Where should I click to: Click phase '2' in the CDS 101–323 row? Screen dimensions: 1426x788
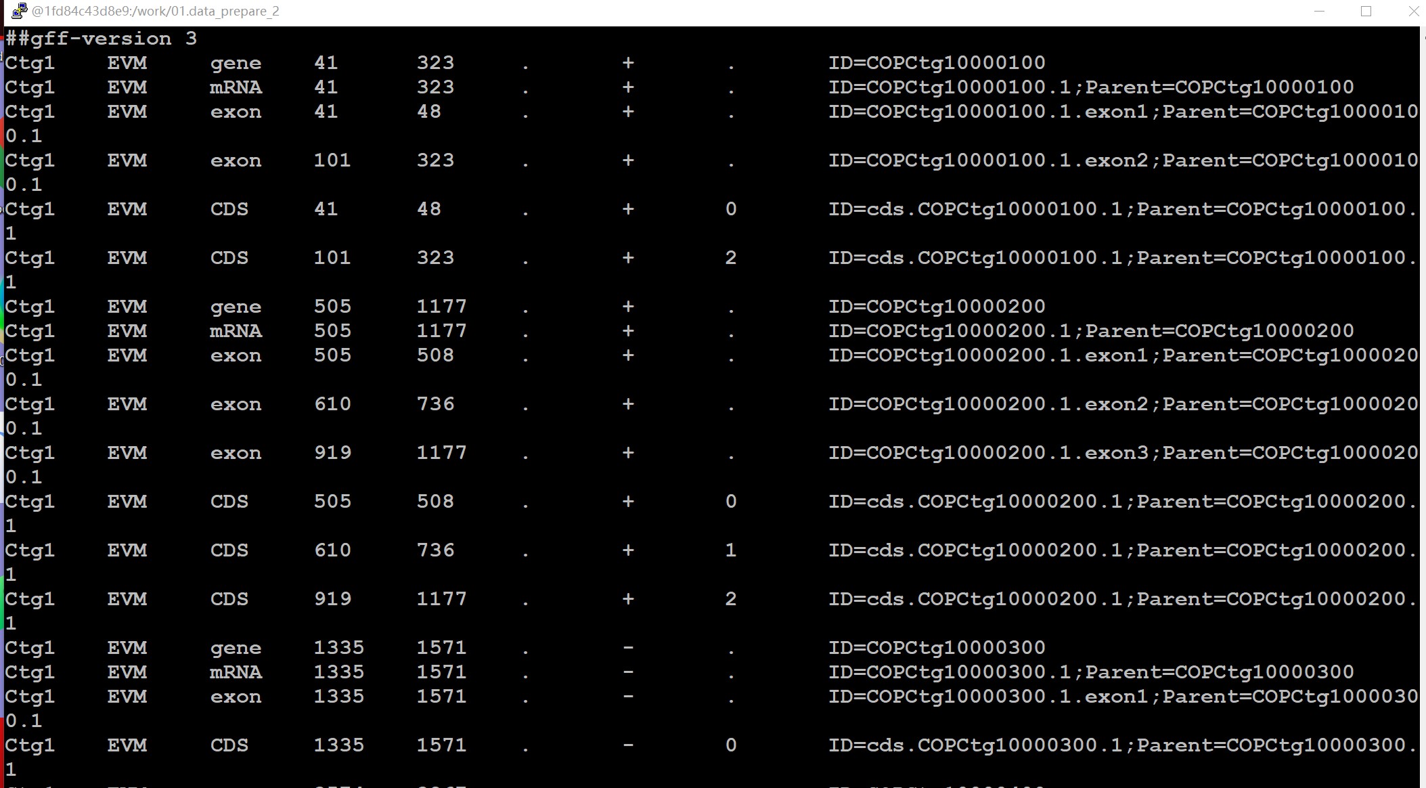[731, 258]
